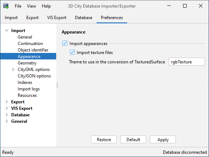Click the TexturedSurface theme input field
The width and height of the screenshot is (209, 157).
187,62
